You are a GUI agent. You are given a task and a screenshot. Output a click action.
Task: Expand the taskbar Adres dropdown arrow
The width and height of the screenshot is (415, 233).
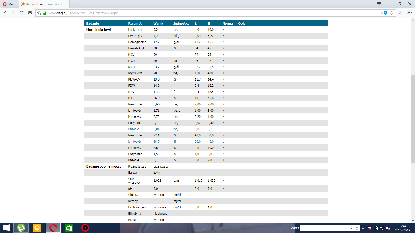pyautogui.click(x=351, y=228)
